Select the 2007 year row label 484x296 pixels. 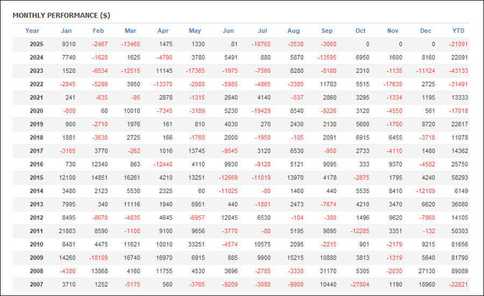point(36,285)
